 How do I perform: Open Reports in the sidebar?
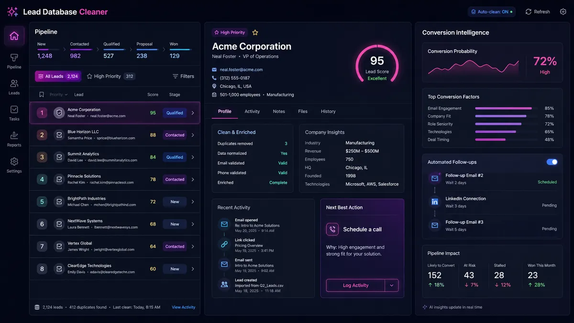pos(14,139)
